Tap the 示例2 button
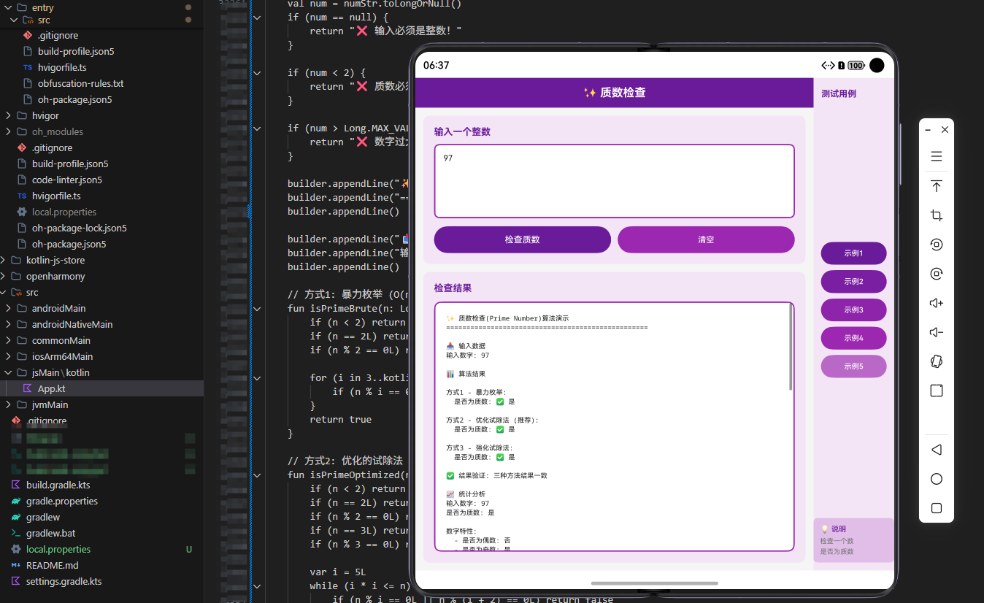 (x=853, y=281)
